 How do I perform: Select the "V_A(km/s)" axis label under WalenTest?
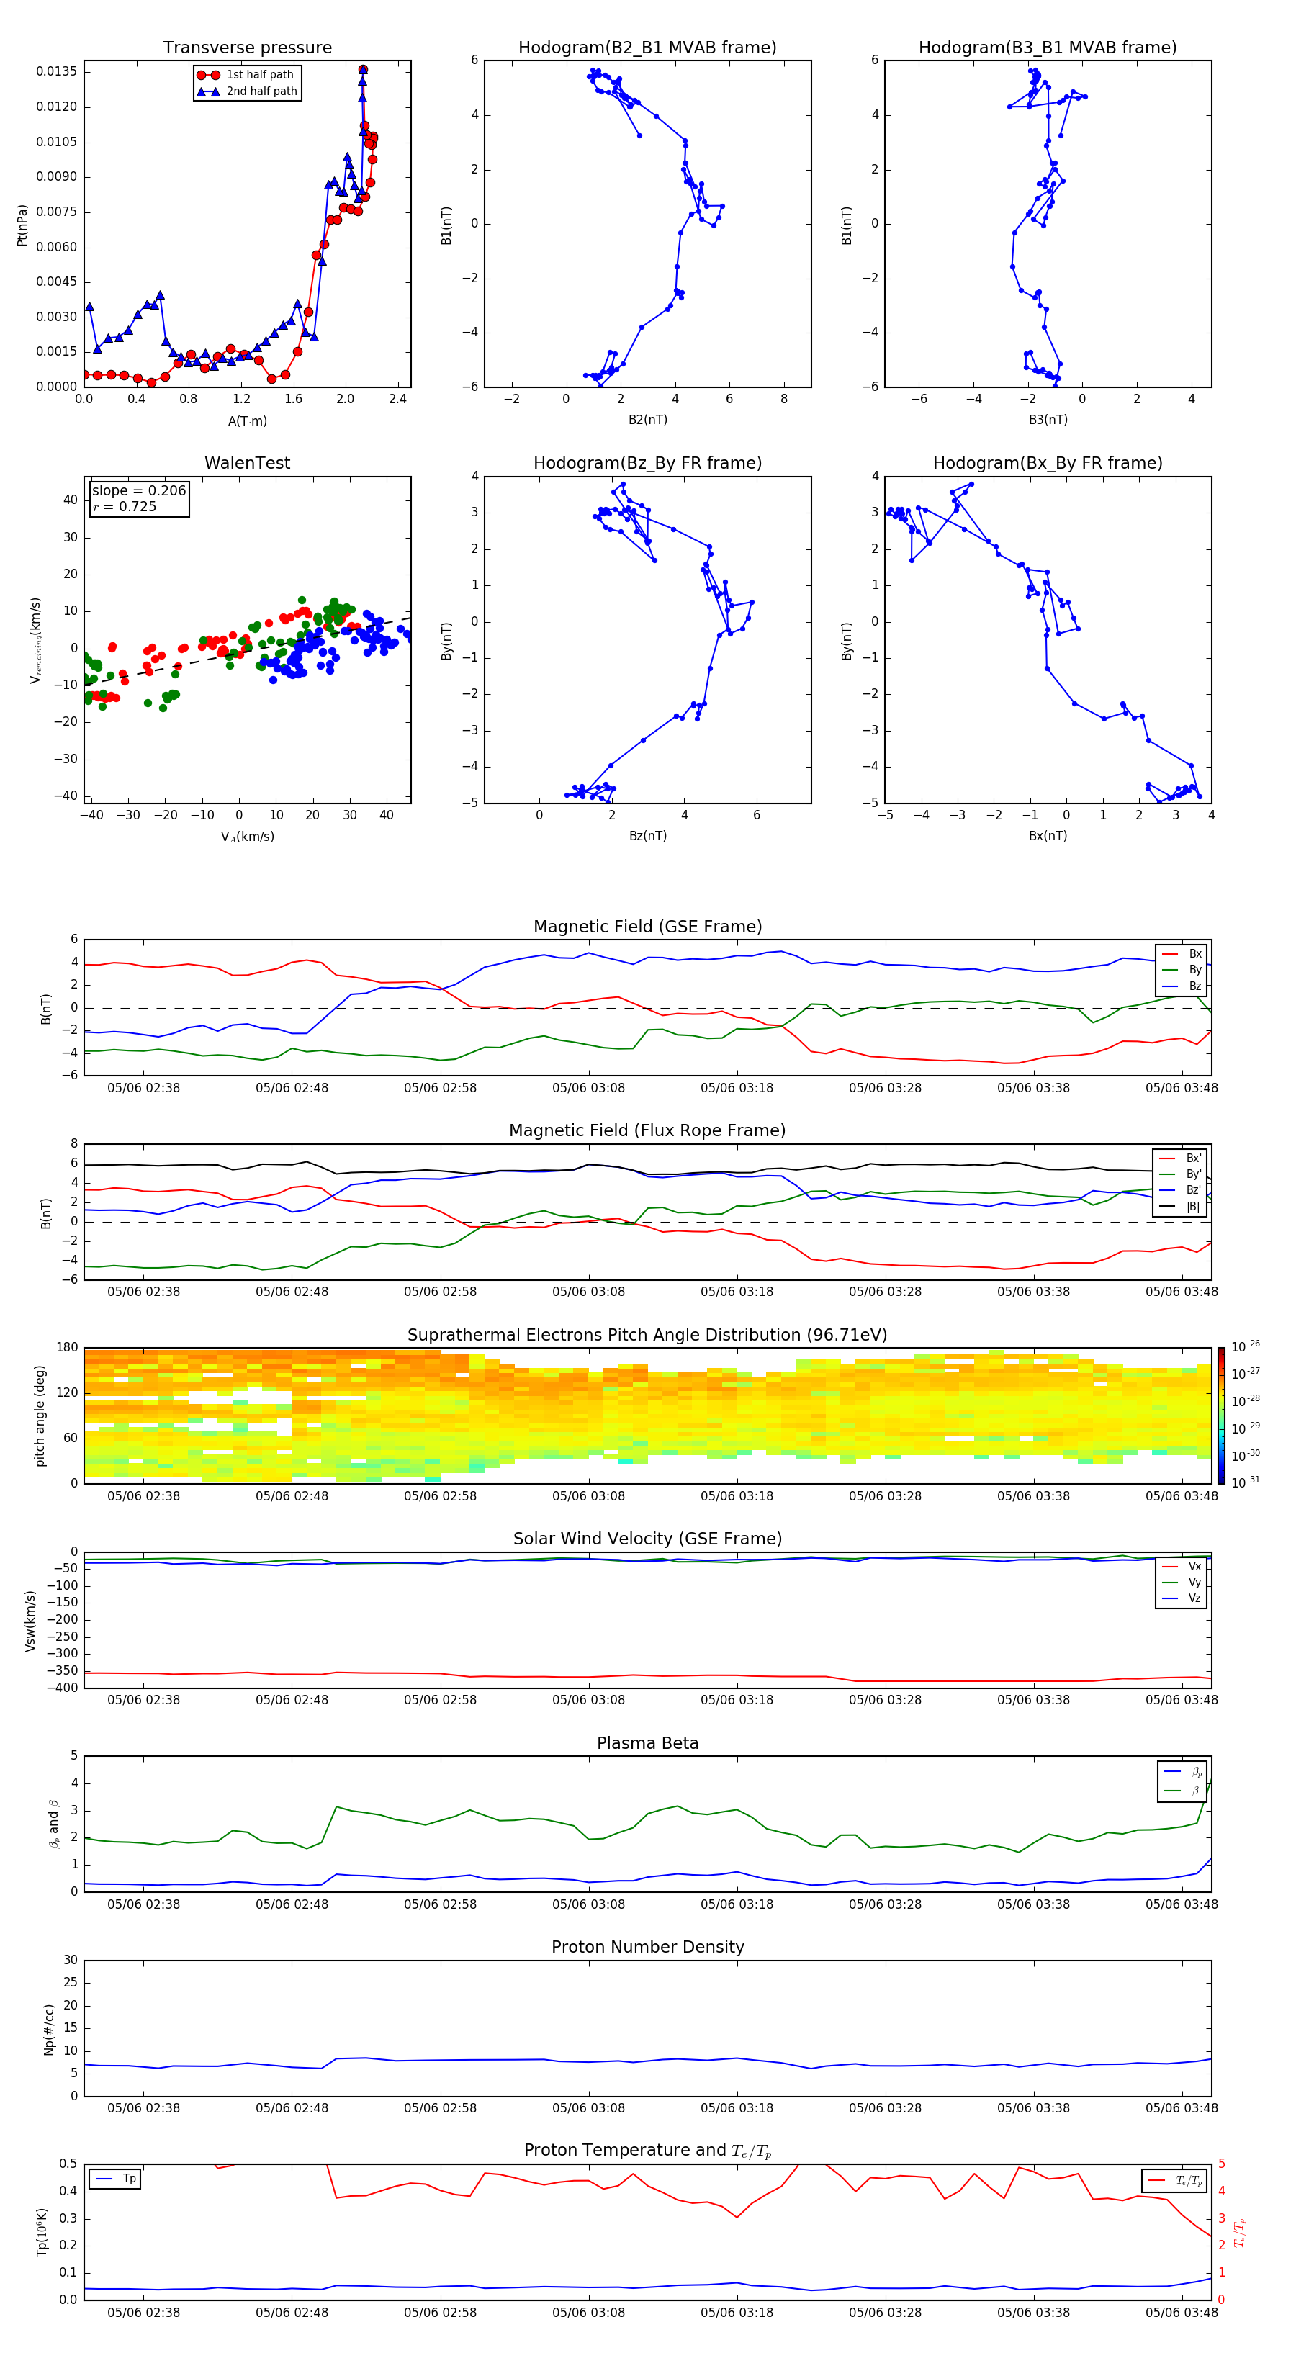click(247, 837)
